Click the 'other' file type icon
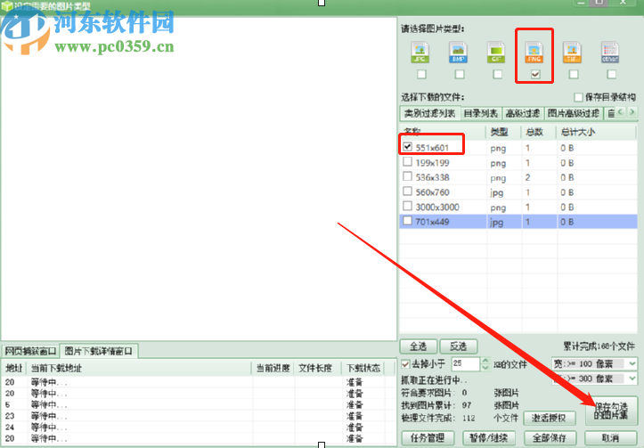 point(610,53)
